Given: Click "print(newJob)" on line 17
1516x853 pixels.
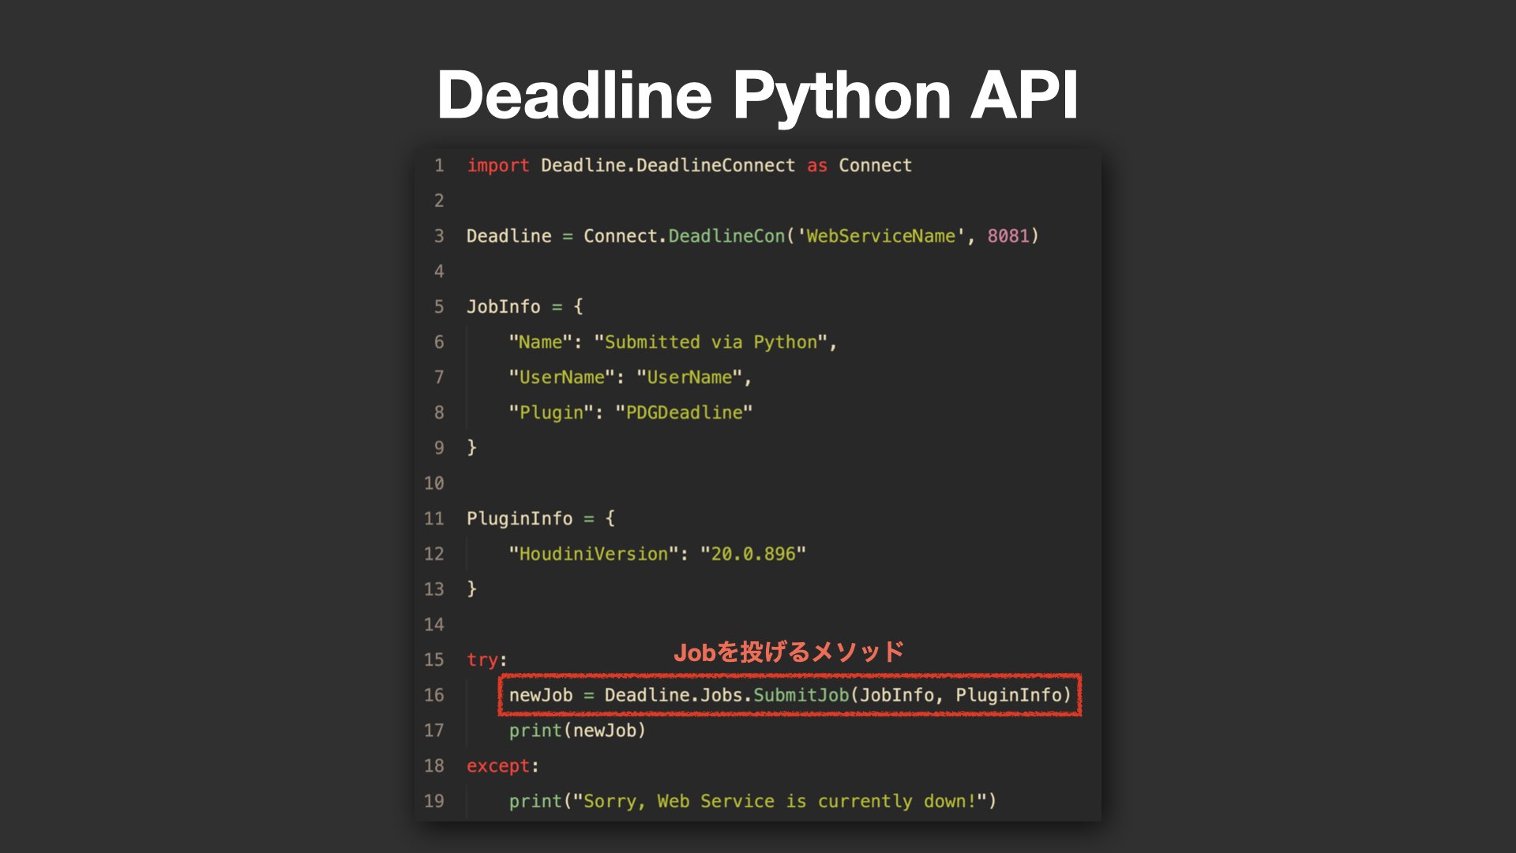Looking at the screenshot, I should point(577,731).
